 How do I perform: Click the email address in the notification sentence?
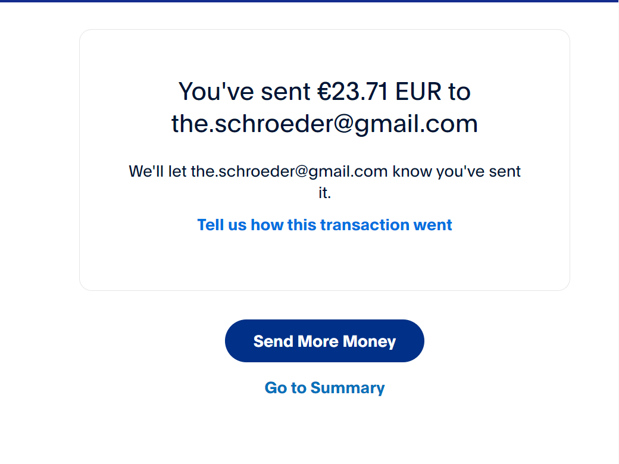coord(289,172)
